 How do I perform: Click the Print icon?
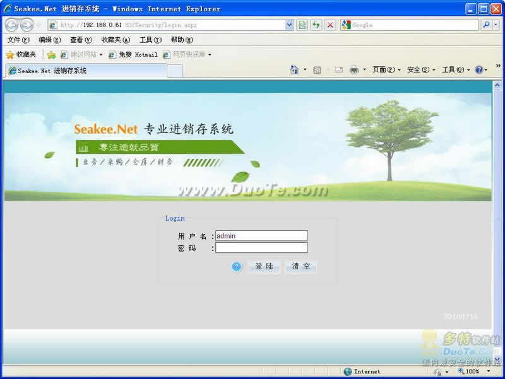[x=354, y=70]
